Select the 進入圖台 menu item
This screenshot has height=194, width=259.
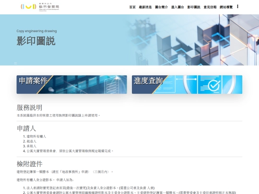click(x=177, y=7)
